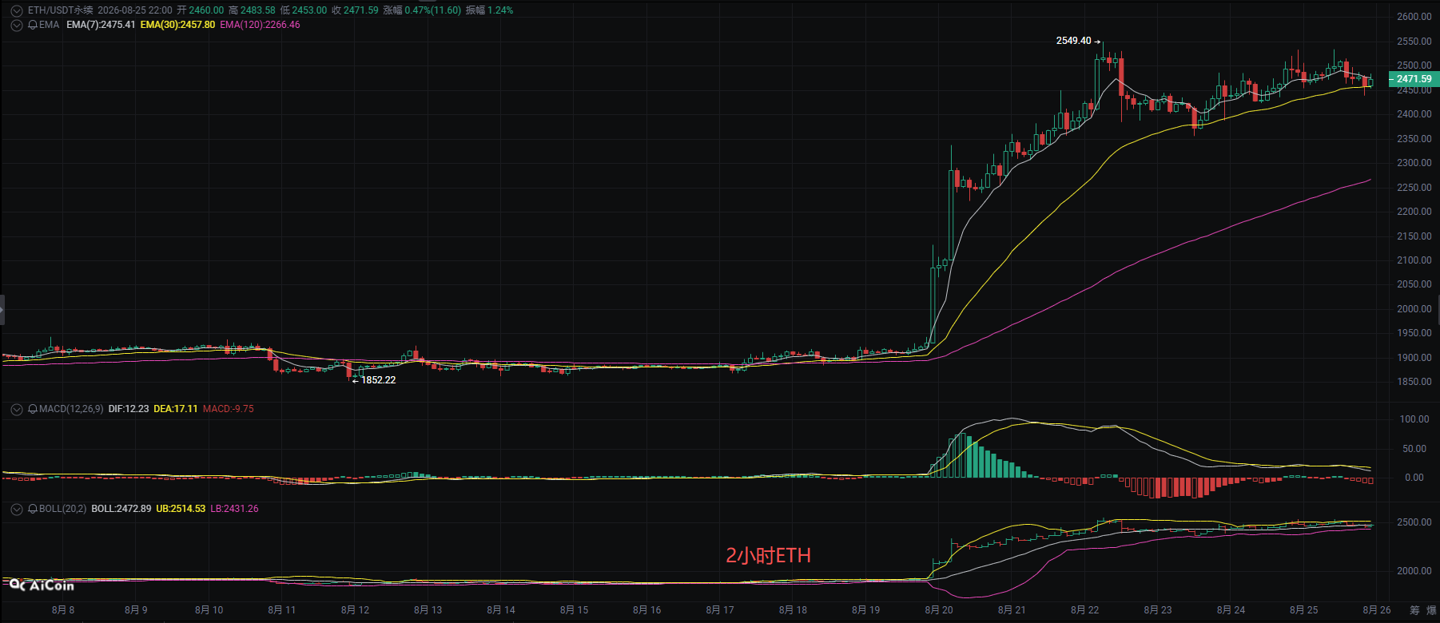Click the 2549.40 high price marker

[x=1073, y=41]
